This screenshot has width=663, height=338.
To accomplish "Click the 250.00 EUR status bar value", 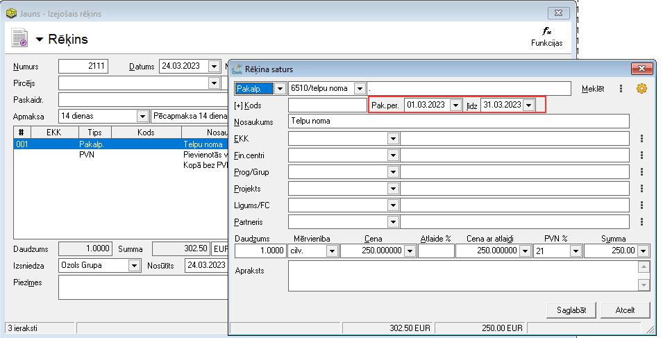I will click(480, 328).
